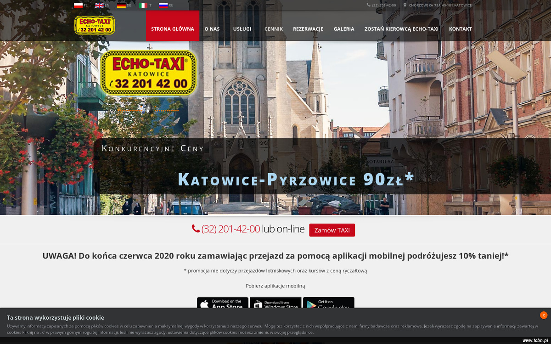551x344 pixels.
Task: Click the Chorzowska 73A address link
Action: coord(440,6)
